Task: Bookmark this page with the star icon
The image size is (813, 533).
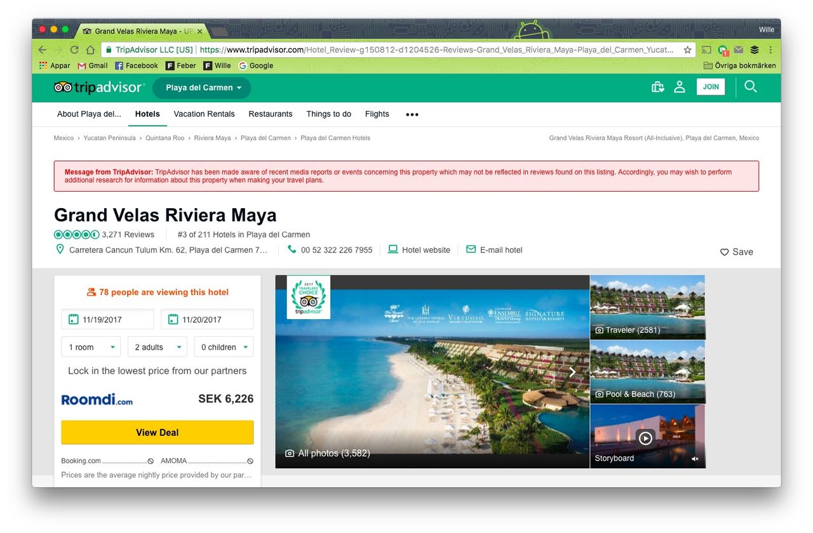Action: [x=687, y=49]
